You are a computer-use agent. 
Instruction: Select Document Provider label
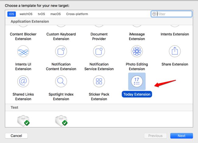pyautogui.click(x=99, y=36)
